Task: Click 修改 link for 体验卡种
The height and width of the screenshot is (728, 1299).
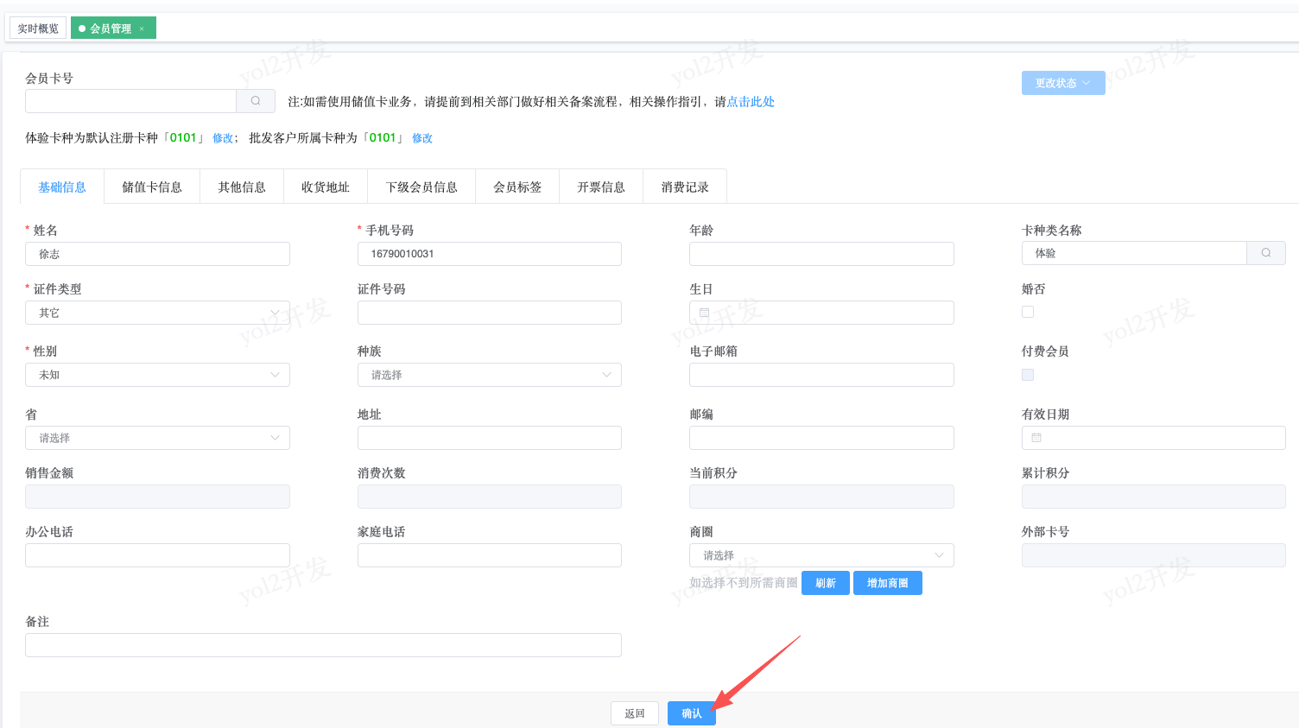Action: (223, 138)
